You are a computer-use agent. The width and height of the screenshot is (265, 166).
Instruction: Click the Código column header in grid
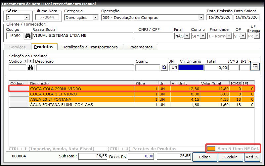click(x=19, y=83)
